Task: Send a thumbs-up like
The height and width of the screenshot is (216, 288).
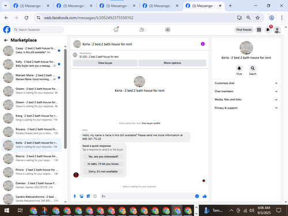Action: [x=204, y=196]
